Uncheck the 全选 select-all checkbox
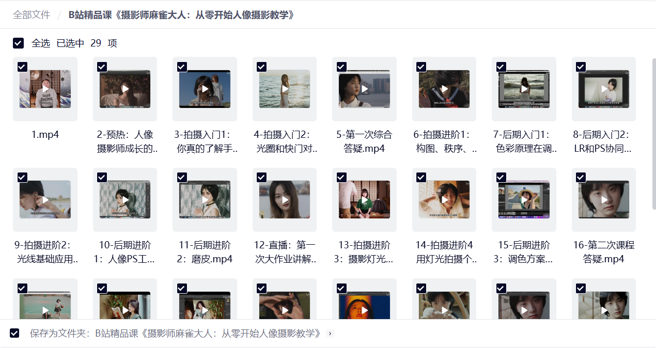The height and width of the screenshot is (348, 656). (19, 43)
